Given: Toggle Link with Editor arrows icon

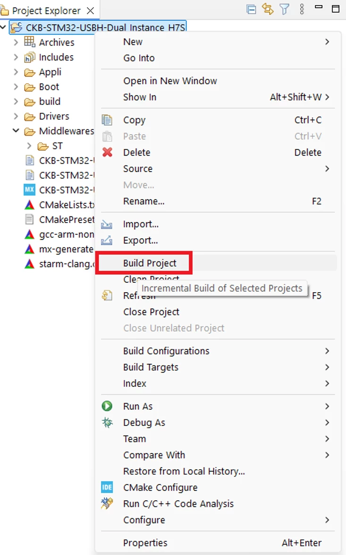Looking at the screenshot, I should [268, 9].
